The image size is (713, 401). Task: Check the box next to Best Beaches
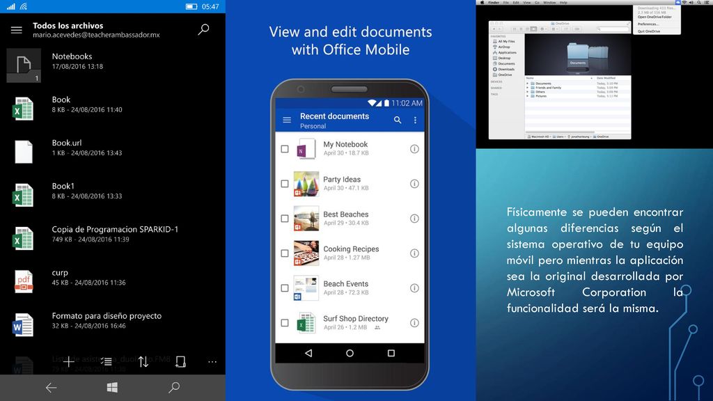point(285,218)
